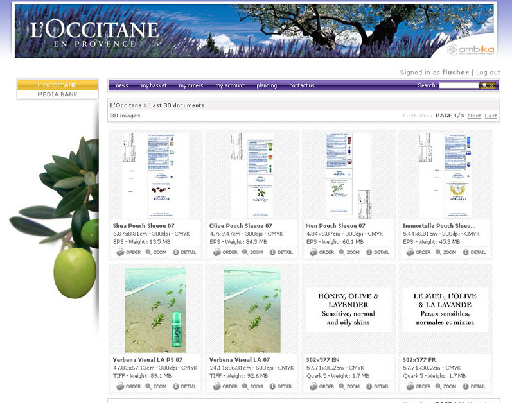Open the Verbena Visual LA PS 07 beach thumbnail

[x=155, y=310]
